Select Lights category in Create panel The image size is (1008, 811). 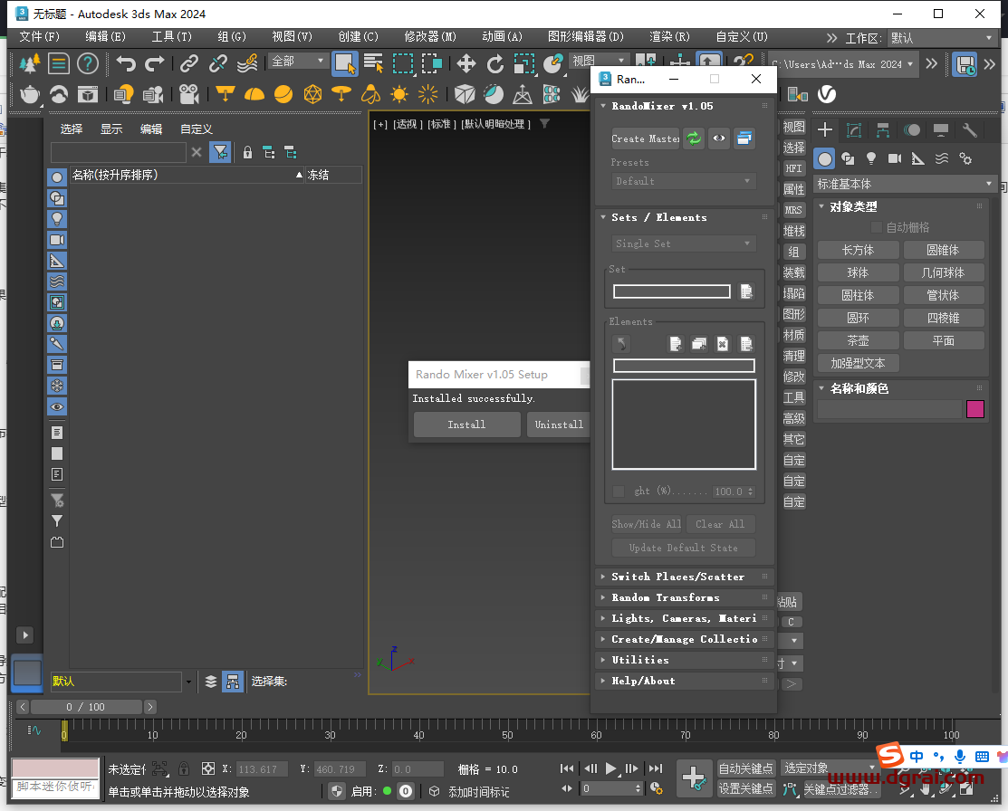point(871,158)
